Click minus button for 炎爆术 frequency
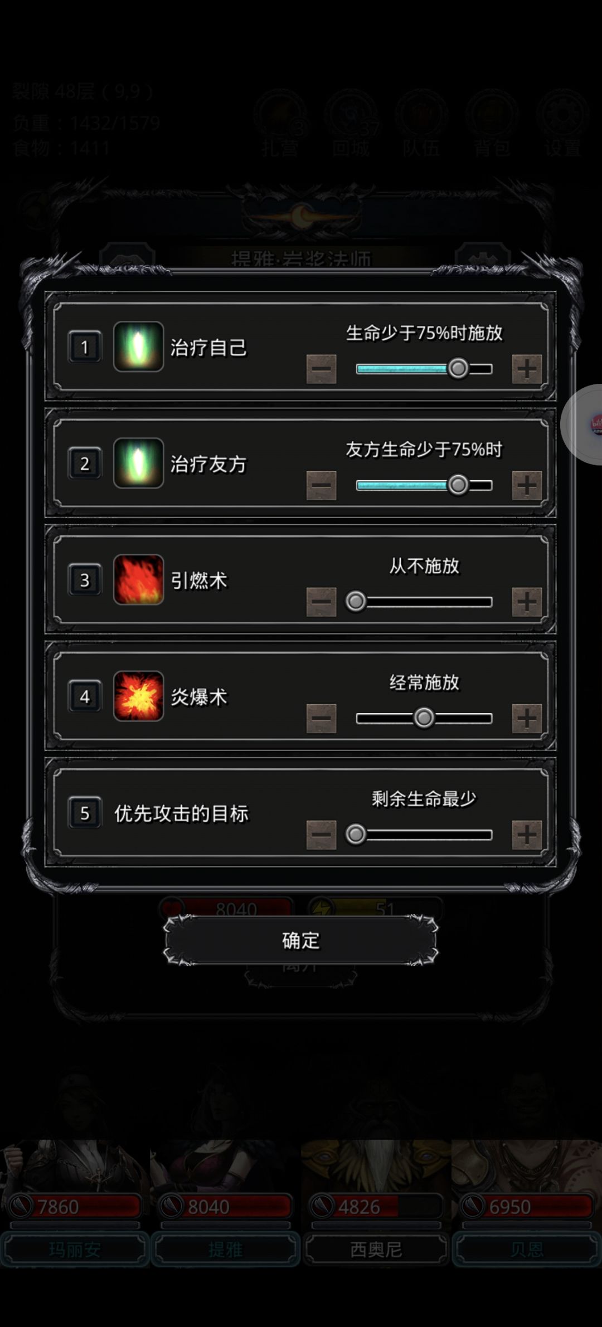Viewport: 602px width, 1327px height. [x=322, y=718]
